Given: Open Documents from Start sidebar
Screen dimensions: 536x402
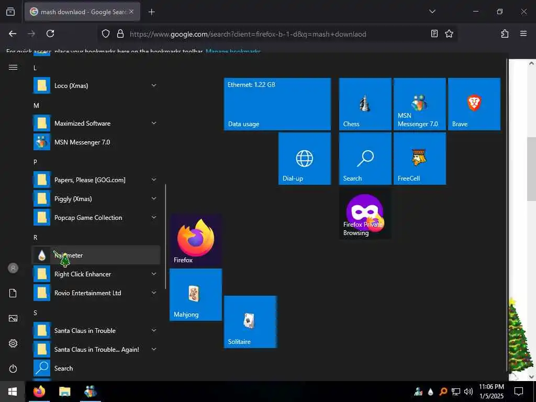Looking at the screenshot, I should [x=13, y=293].
